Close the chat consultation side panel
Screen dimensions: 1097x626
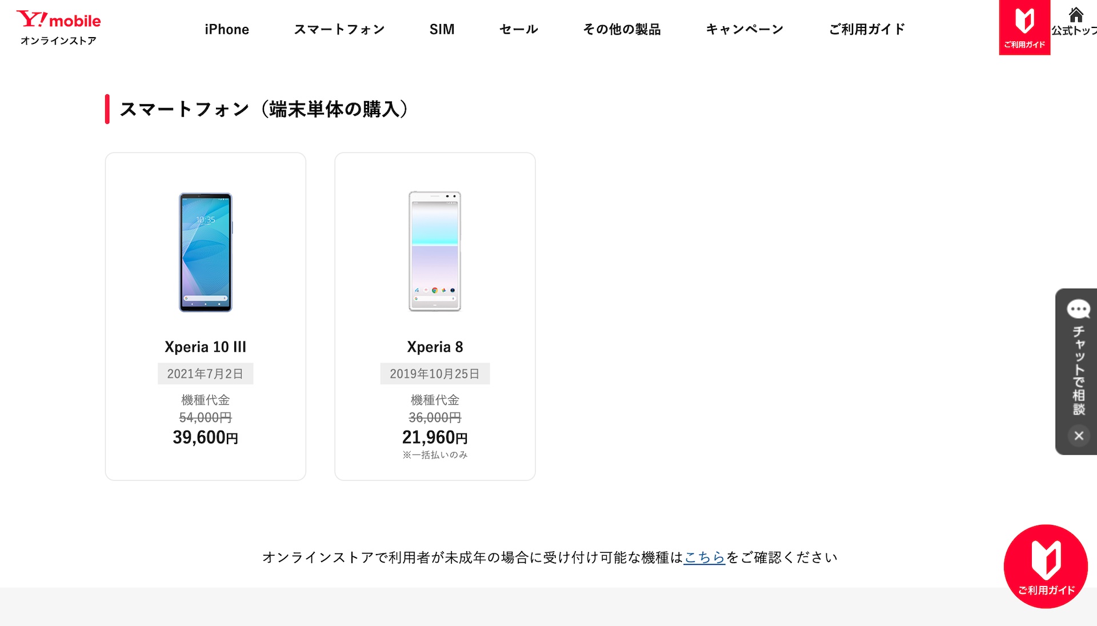tap(1078, 436)
